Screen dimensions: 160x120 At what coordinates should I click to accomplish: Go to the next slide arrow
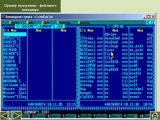(x=16, y=116)
